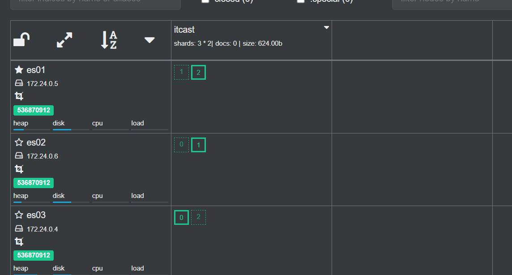Viewport: 512px width, 275px height.
Task: Open the caret dropdown beside the sort icon
Action: tap(149, 40)
